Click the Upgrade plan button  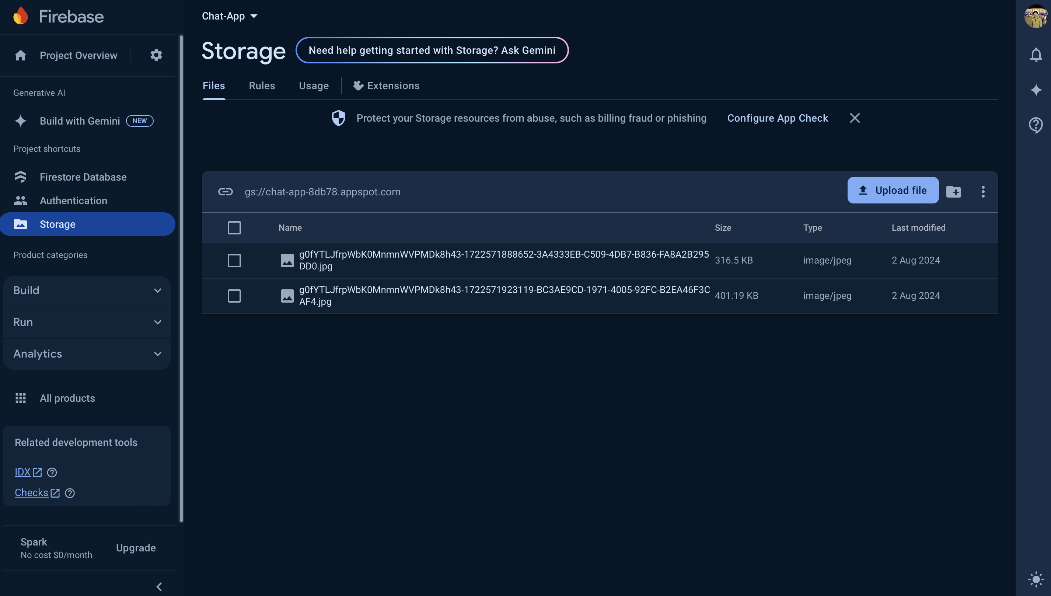[136, 548]
